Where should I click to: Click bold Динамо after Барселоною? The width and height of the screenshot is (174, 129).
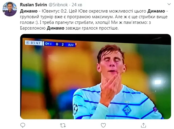tap(56, 28)
